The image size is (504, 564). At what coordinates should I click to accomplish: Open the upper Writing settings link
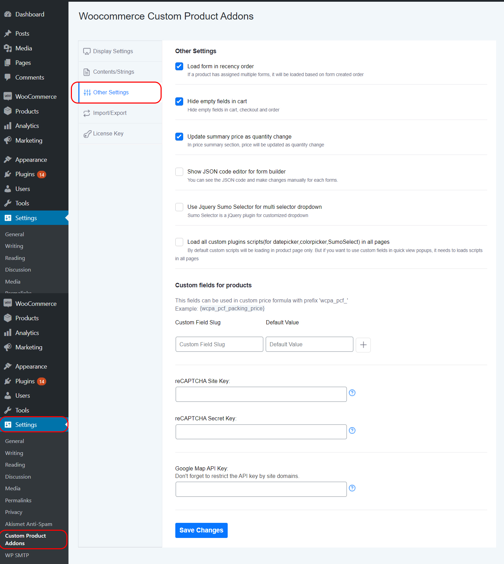tap(14, 246)
